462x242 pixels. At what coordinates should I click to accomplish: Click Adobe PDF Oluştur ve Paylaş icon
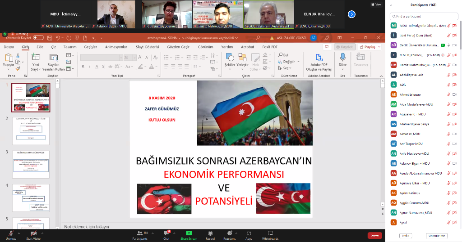319,58
